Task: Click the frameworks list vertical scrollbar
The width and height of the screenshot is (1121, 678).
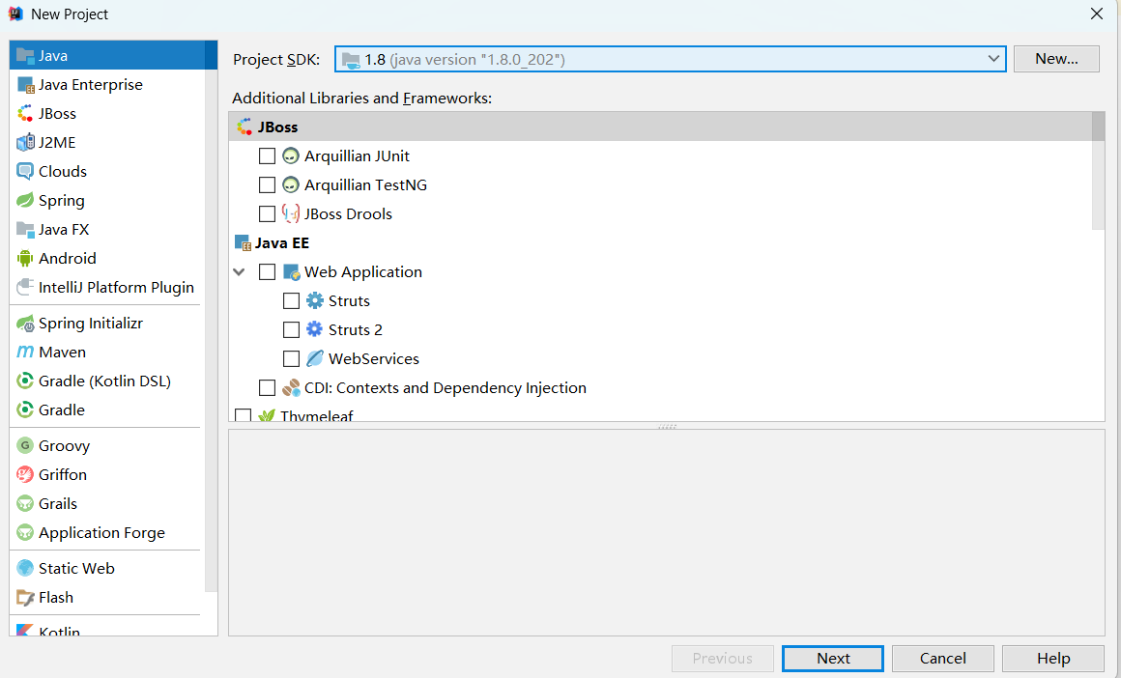Action: point(1098,172)
